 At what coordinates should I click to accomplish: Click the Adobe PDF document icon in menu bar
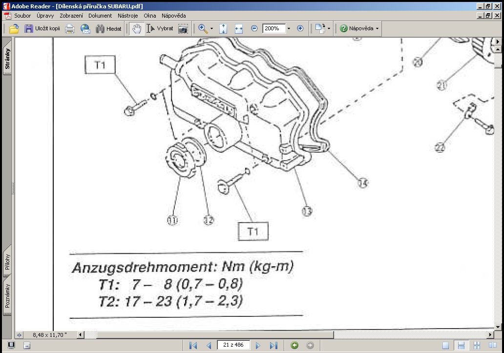point(7,16)
